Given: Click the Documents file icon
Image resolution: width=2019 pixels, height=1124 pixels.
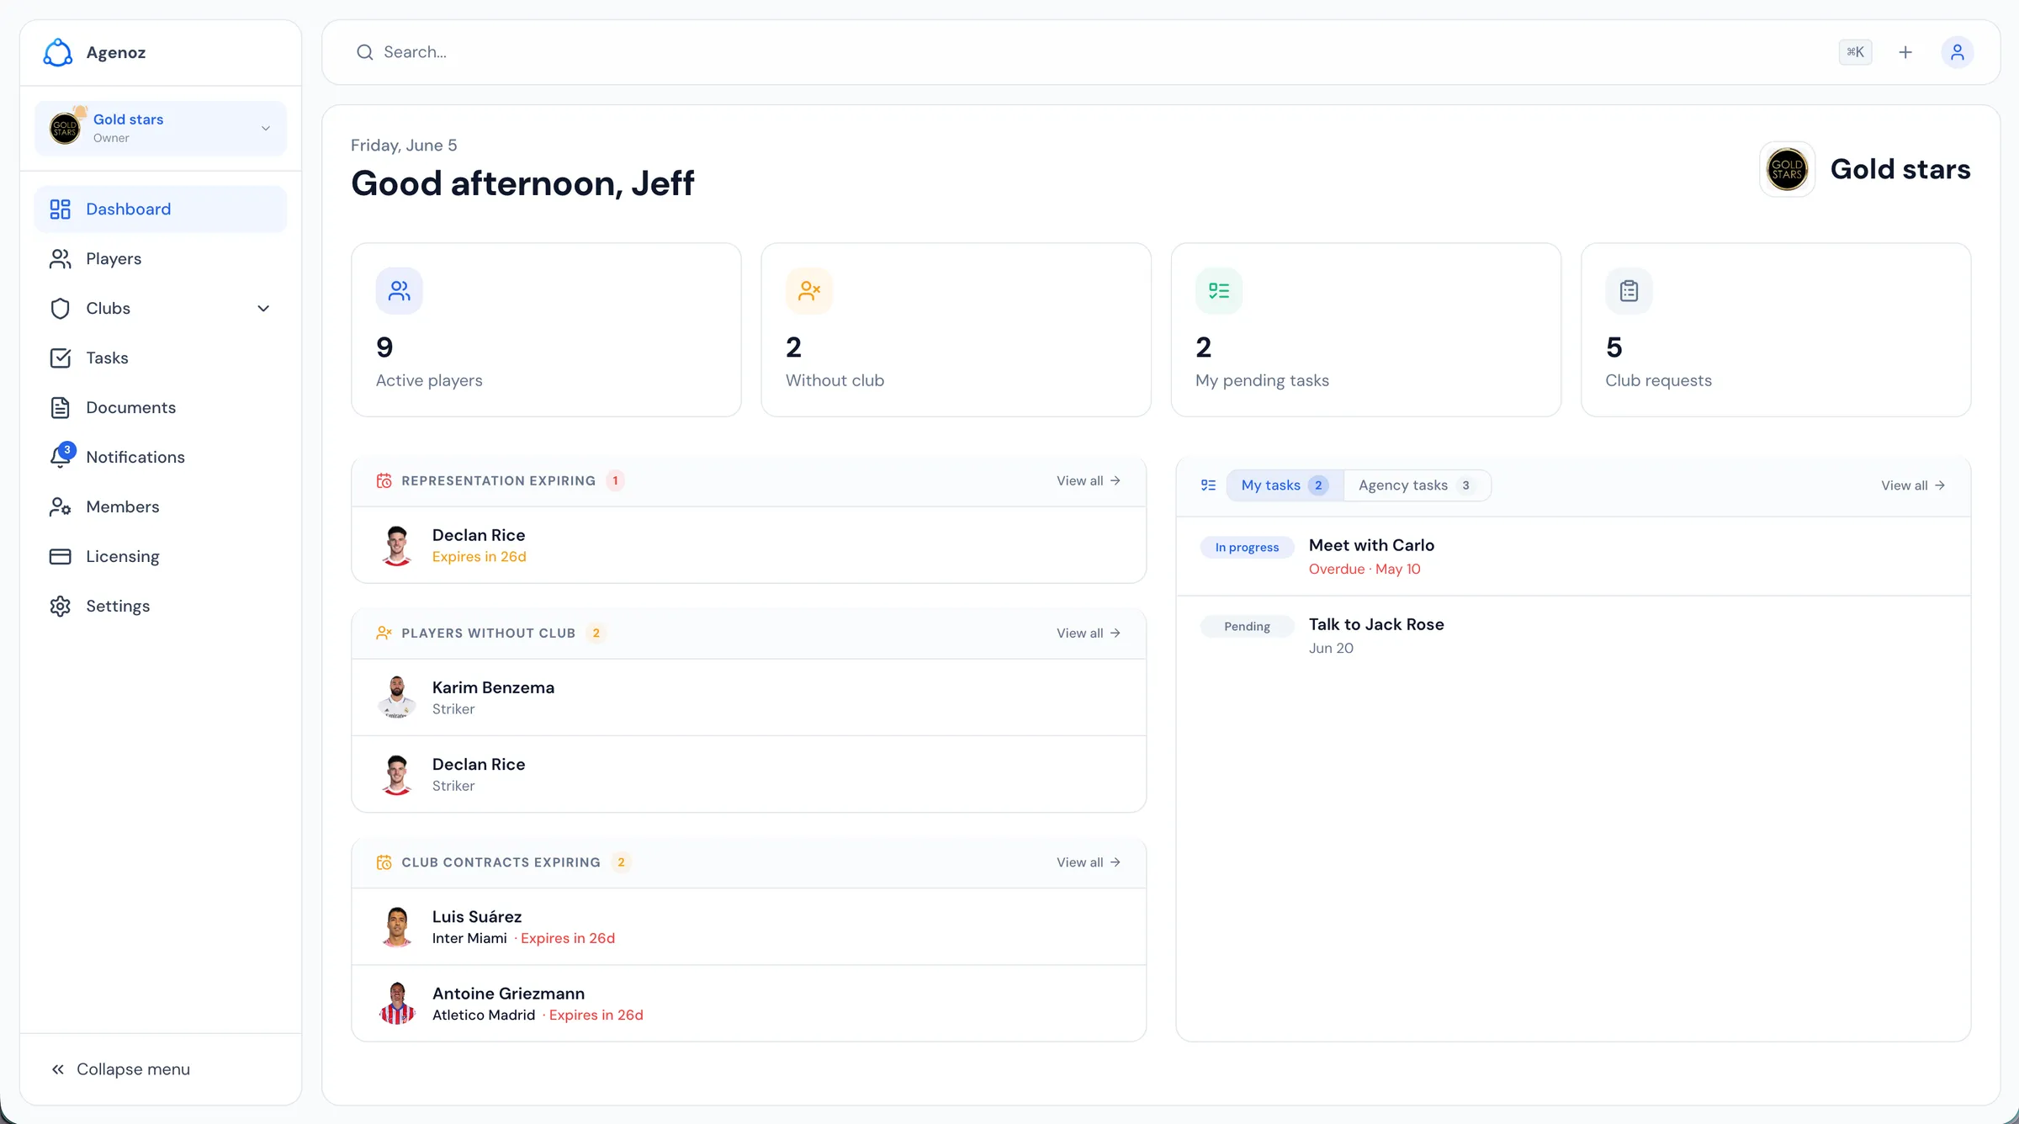Looking at the screenshot, I should [60, 407].
